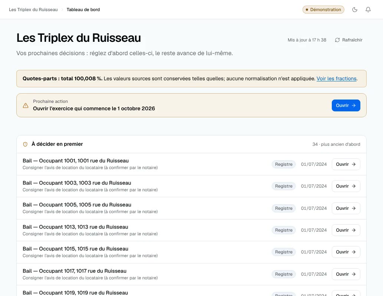Click the page heading "Les Triplex du Ruisseau"
This screenshot has height=296, width=383.
tap(79, 38)
